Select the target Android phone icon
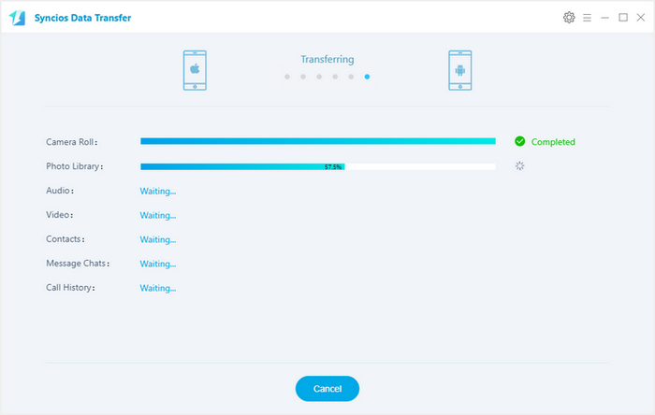Screen dimensions: 655x415 (x=459, y=70)
